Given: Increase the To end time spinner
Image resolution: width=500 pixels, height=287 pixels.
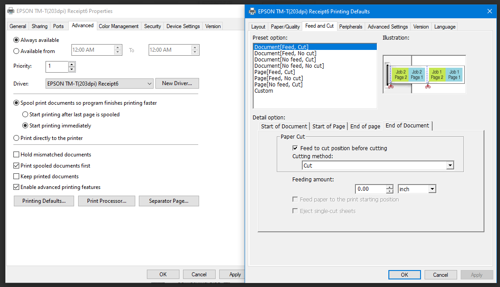Looking at the screenshot, I should coord(195,48).
